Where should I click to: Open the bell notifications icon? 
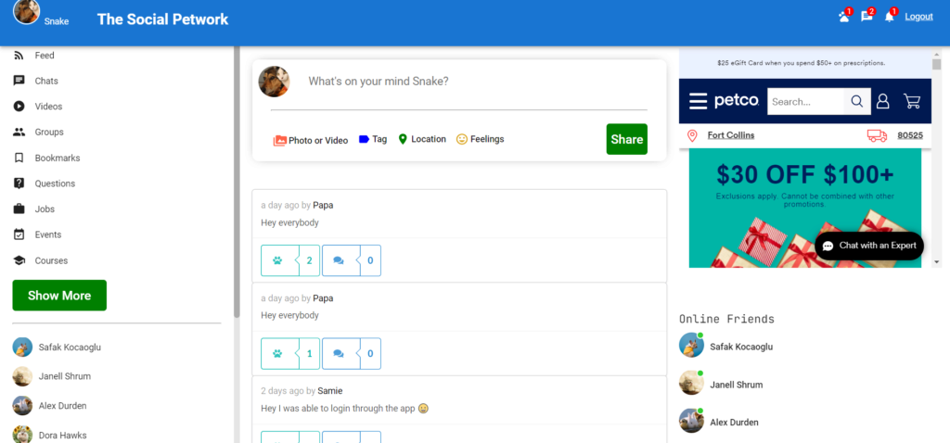890,18
